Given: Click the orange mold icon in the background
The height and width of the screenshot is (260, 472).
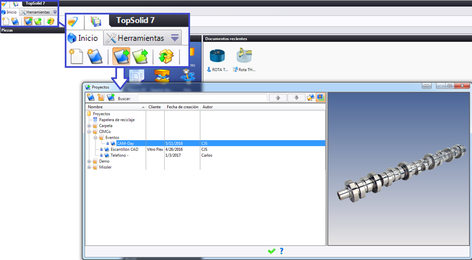Looking at the screenshot, I should tap(162, 76).
